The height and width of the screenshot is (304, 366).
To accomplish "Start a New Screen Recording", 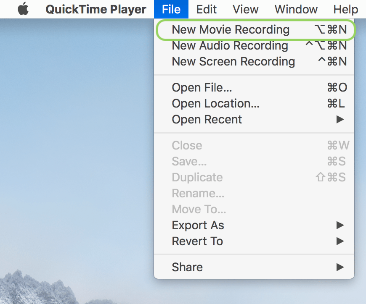I will pos(233,62).
